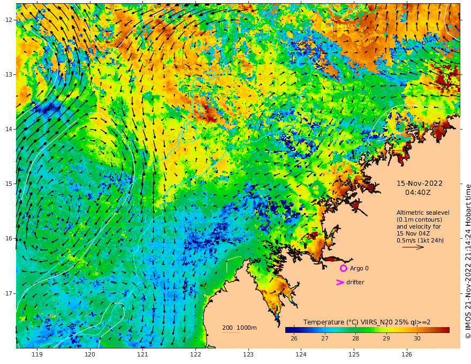Screen dimensions: 471x364
Task: Click longitude axis label '121'
Action: (x=143, y=355)
